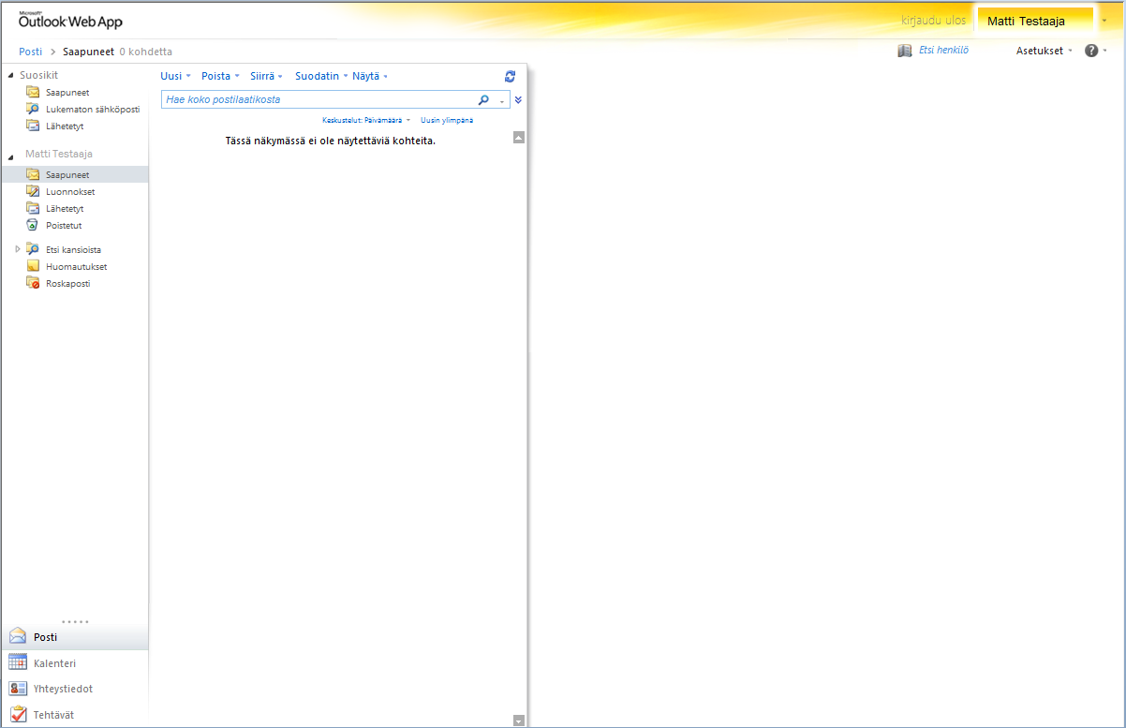Click the Tehtävät tasks icon
Viewport: 1126px width, 728px height.
[x=18, y=715]
